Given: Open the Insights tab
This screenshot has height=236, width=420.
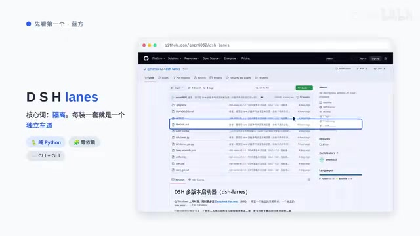Looking at the screenshot, I should click(x=262, y=78).
